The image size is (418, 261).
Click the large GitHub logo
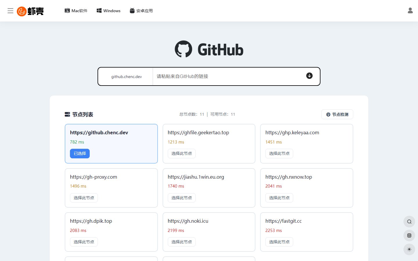[209, 49]
